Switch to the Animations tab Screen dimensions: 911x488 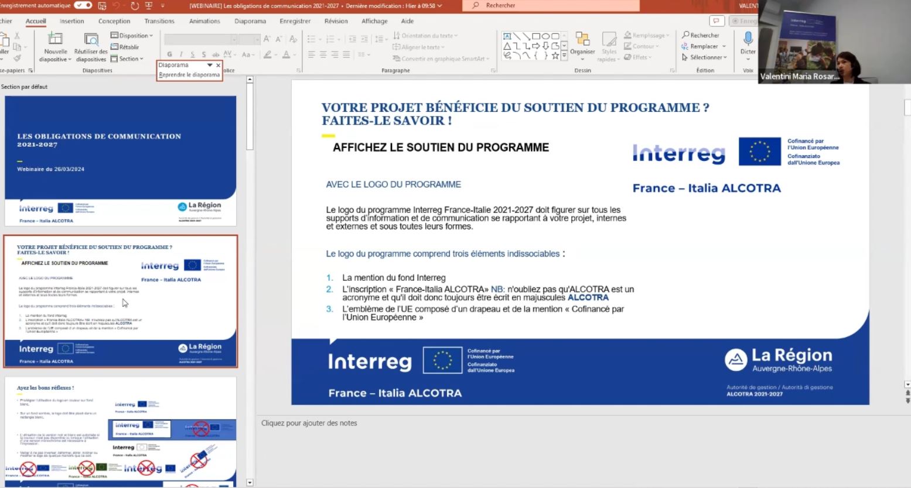204,21
